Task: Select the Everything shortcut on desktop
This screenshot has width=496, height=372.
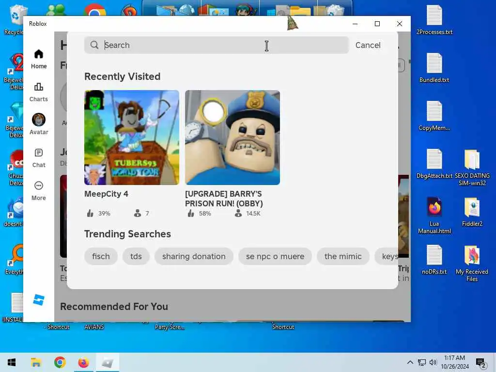Action: (13, 260)
